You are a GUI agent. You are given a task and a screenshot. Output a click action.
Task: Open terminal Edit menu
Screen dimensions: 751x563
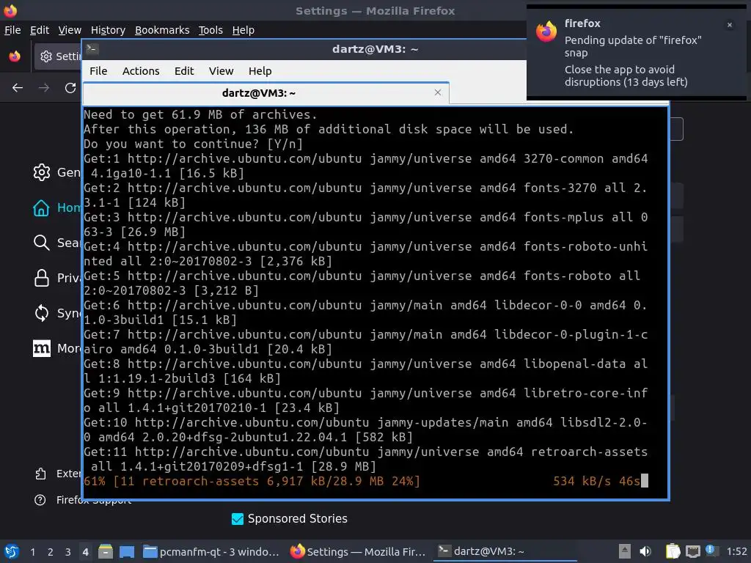click(x=184, y=71)
